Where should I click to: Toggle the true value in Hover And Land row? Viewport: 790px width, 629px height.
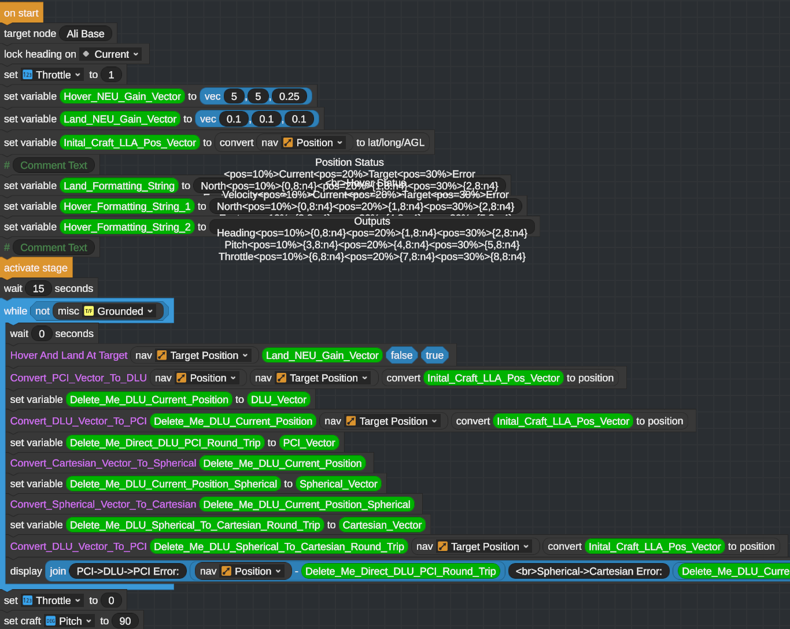coord(434,356)
